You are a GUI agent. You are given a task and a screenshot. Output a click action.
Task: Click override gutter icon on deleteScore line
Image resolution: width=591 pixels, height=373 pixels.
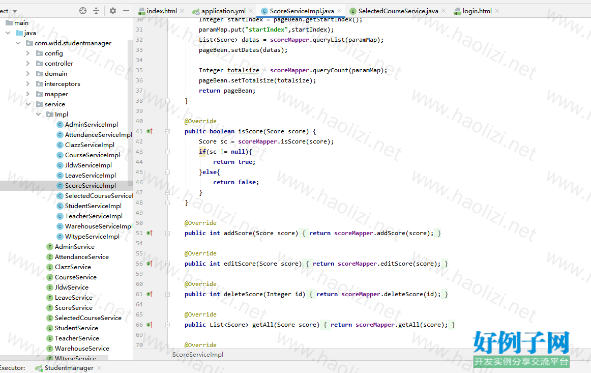(x=150, y=294)
